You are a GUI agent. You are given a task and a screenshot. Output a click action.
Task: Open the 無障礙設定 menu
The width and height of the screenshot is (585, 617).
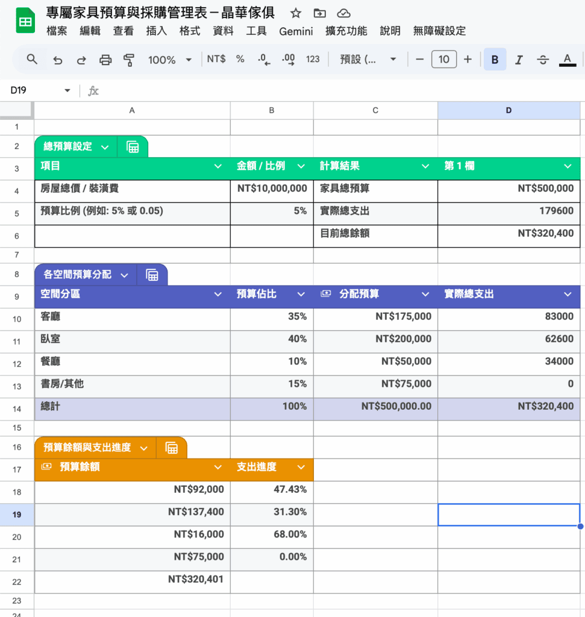[439, 31]
